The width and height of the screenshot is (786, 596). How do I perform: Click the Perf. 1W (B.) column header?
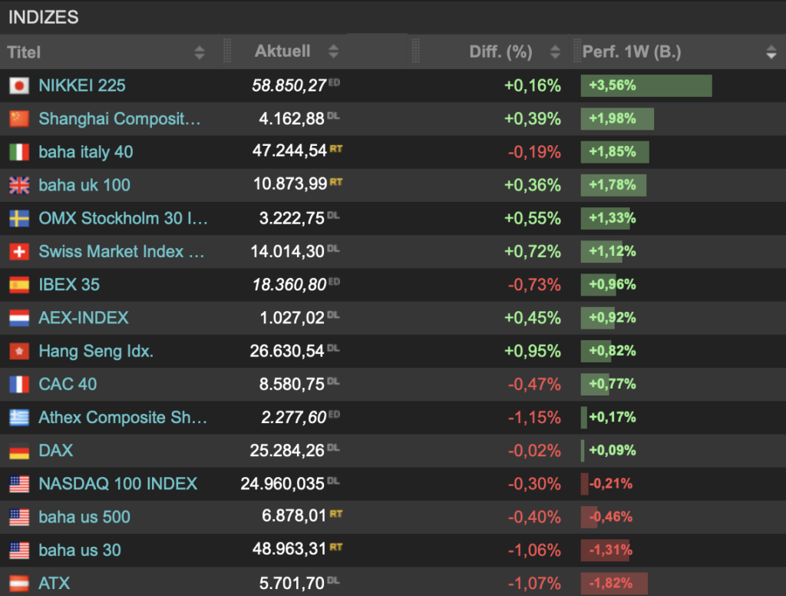tap(632, 52)
